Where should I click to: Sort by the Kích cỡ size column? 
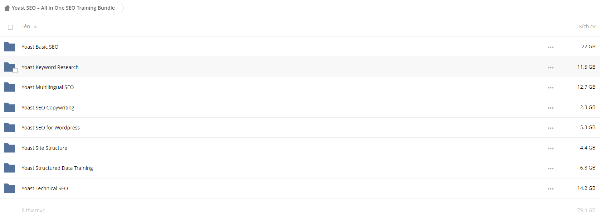click(x=587, y=26)
